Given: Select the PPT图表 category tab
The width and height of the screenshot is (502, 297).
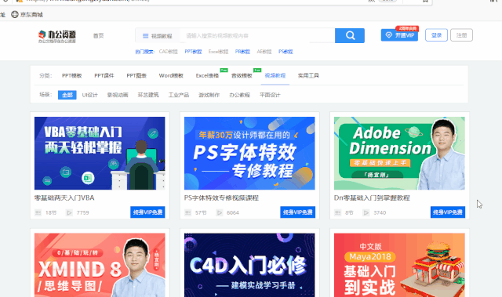Looking at the screenshot, I should pyautogui.click(x=136, y=76).
